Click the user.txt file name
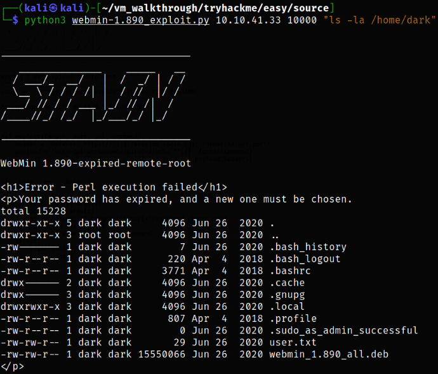This screenshot has width=438, height=374. (293, 342)
